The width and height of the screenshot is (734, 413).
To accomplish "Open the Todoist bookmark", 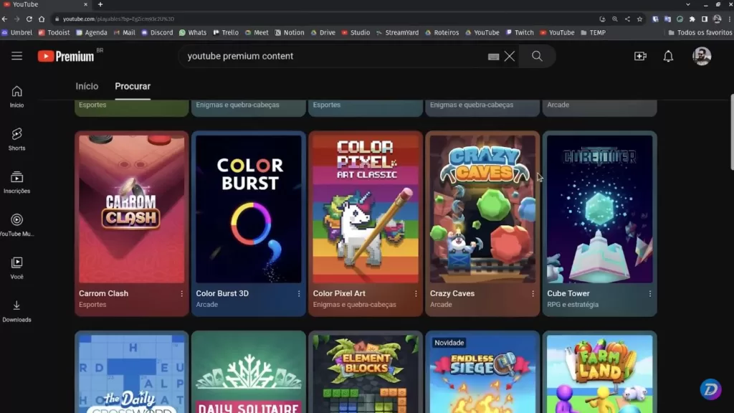I will [x=54, y=33].
